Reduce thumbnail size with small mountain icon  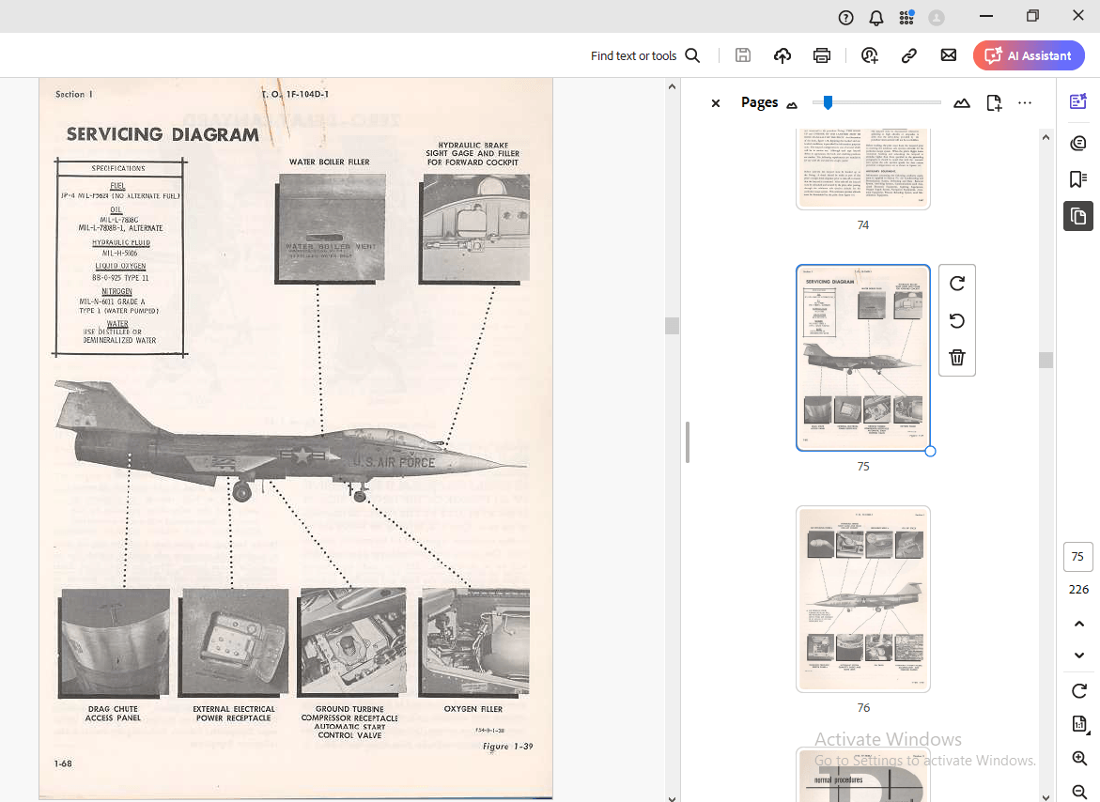pos(792,105)
